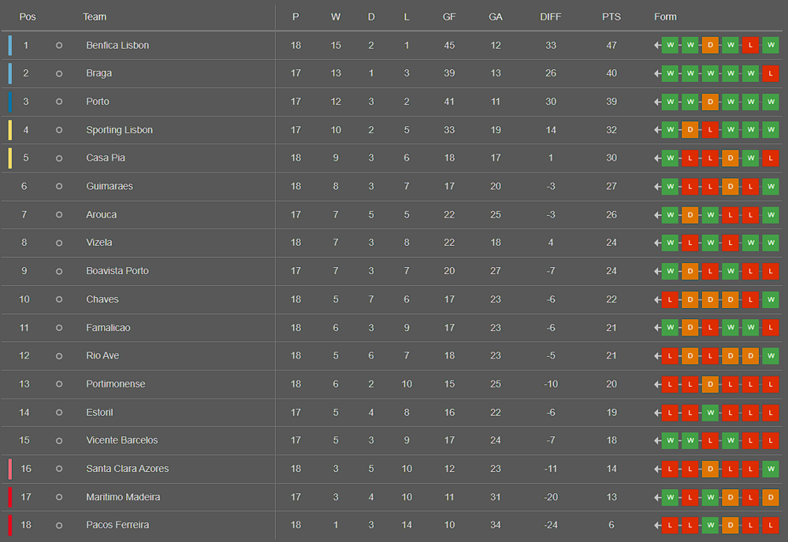Click Porto's orange D form badge
Image resolution: width=788 pixels, height=542 pixels.
pyautogui.click(x=710, y=102)
